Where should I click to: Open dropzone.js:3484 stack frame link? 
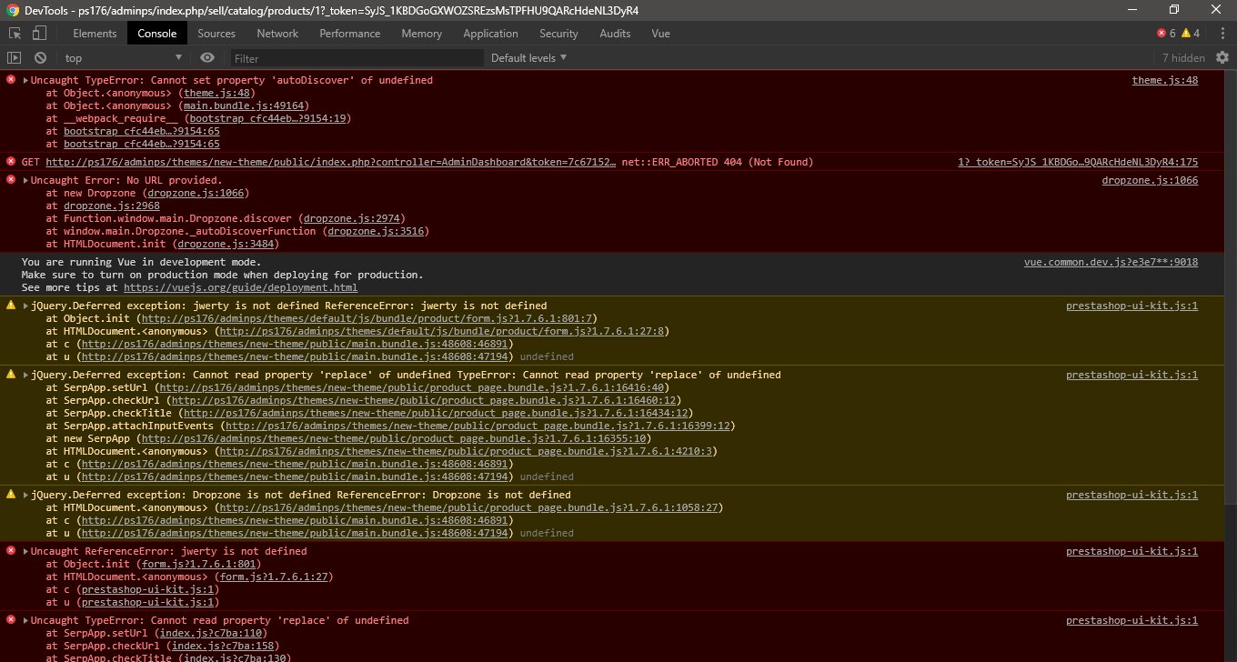point(226,244)
